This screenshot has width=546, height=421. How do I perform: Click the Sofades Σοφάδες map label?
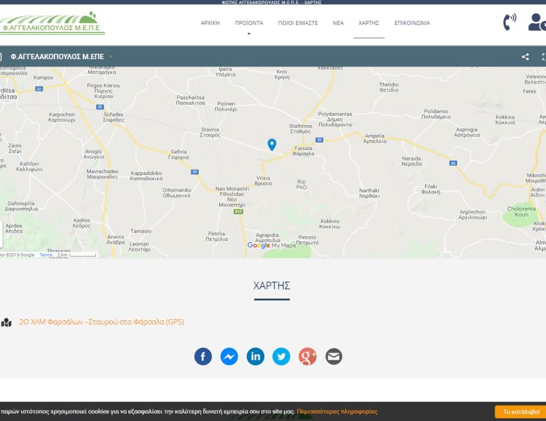(114, 117)
